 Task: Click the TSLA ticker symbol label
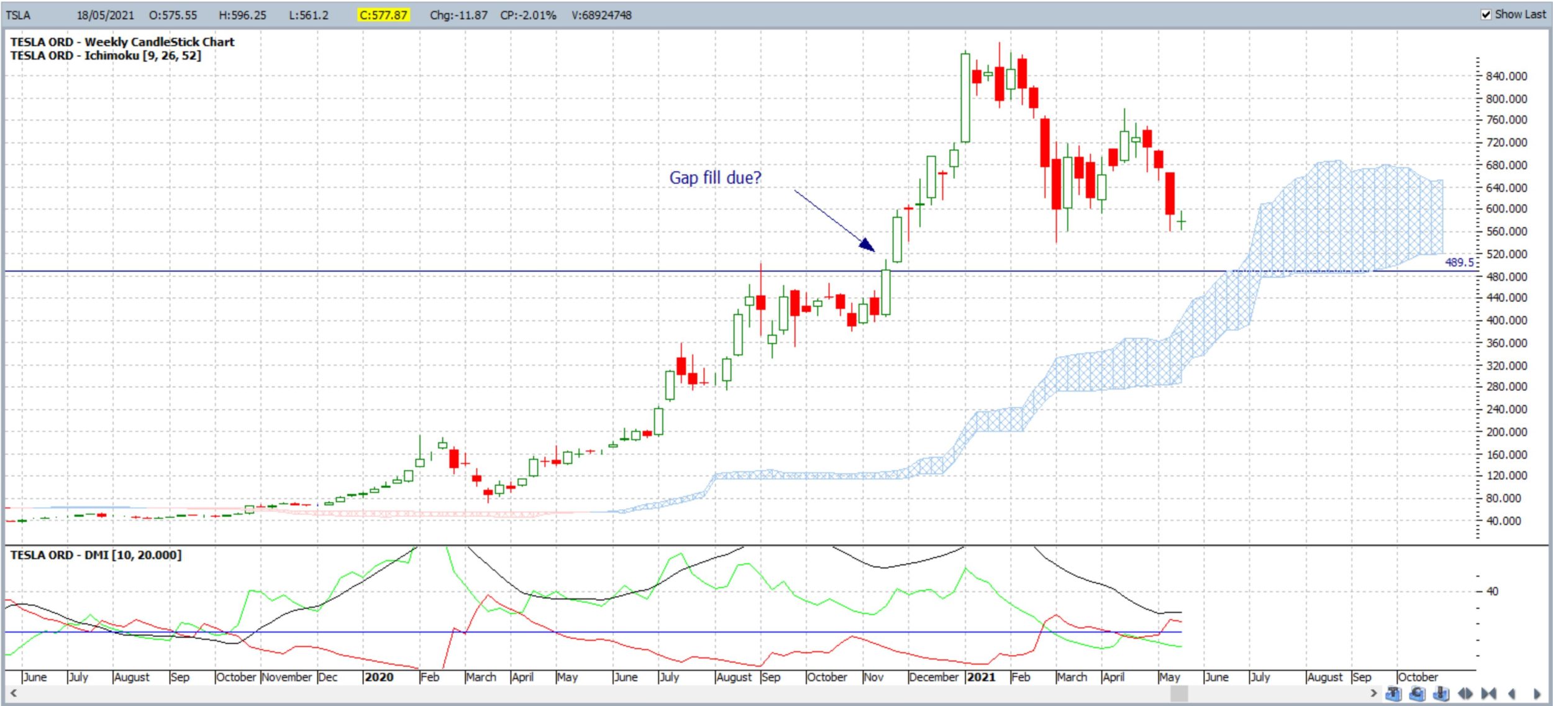(x=18, y=15)
